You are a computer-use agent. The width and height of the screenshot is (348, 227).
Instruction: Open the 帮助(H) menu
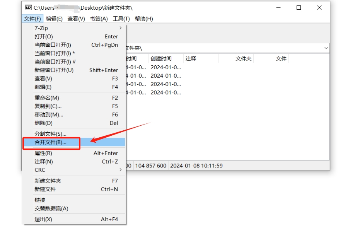pos(143,18)
